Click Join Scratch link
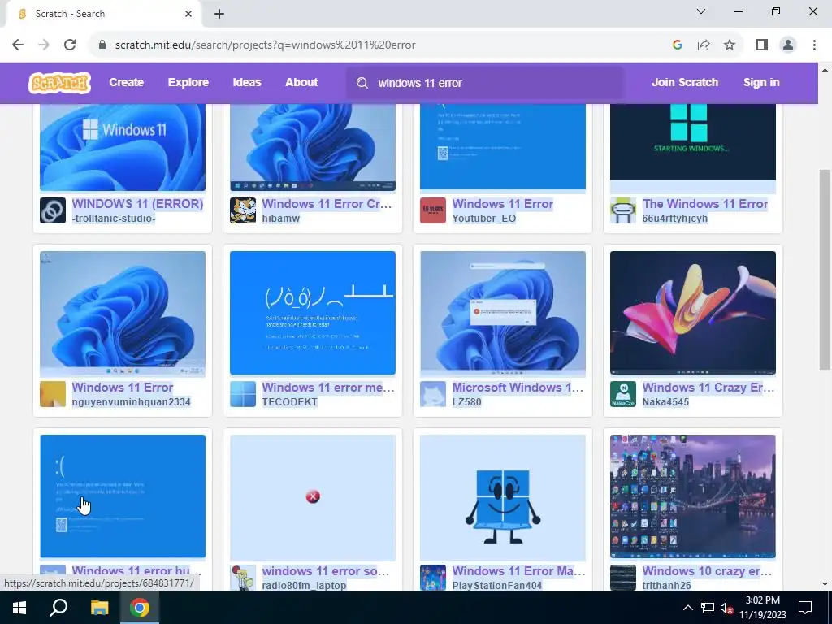This screenshot has width=832, height=624. tap(685, 82)
